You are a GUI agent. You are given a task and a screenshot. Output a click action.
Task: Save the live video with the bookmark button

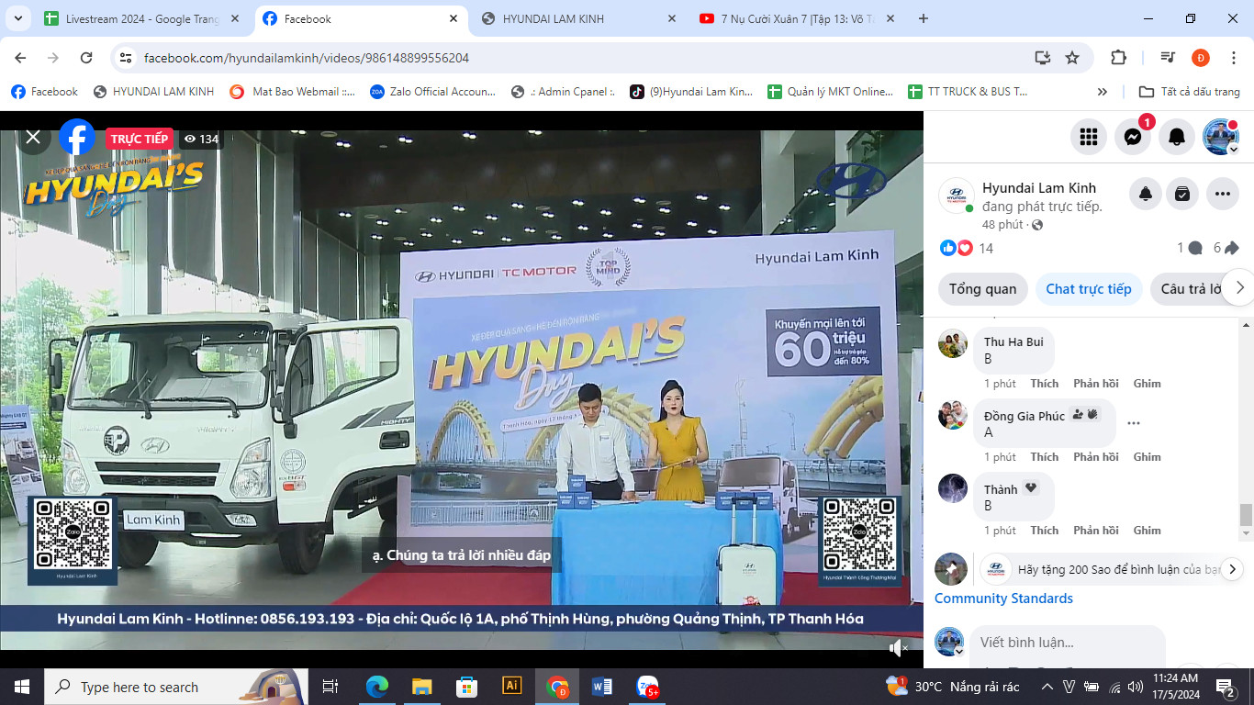tap(1182, 194)
